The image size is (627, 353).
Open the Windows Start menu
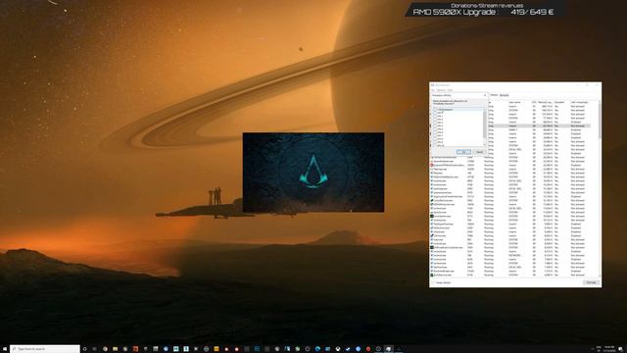[4, 349]
